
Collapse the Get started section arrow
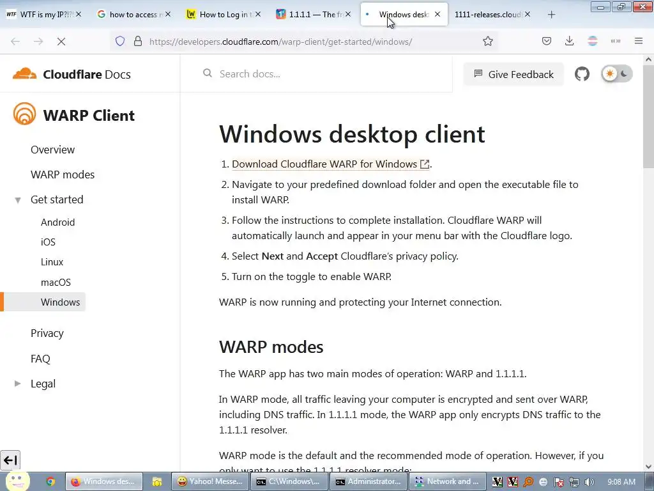click(17, 200)
